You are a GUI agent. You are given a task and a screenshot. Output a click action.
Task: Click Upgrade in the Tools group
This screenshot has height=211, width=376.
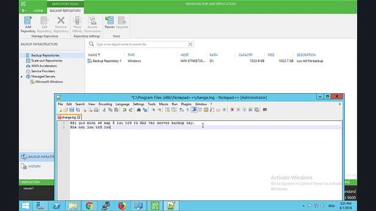(122, 22)
